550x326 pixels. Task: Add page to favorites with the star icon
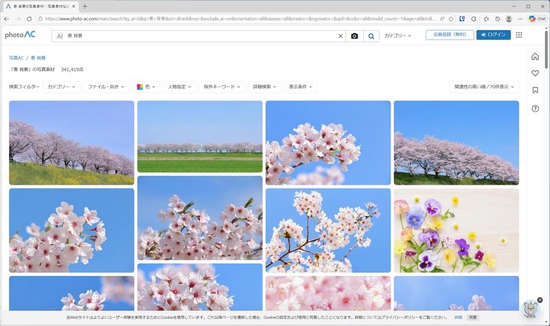tap(451, 19)
